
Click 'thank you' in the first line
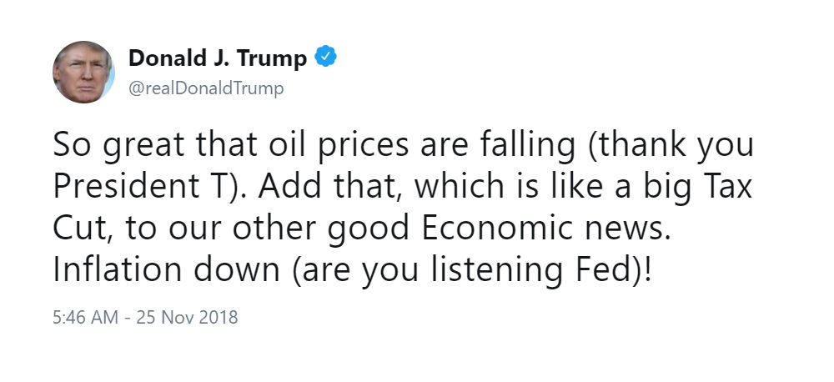click(672, 146)
